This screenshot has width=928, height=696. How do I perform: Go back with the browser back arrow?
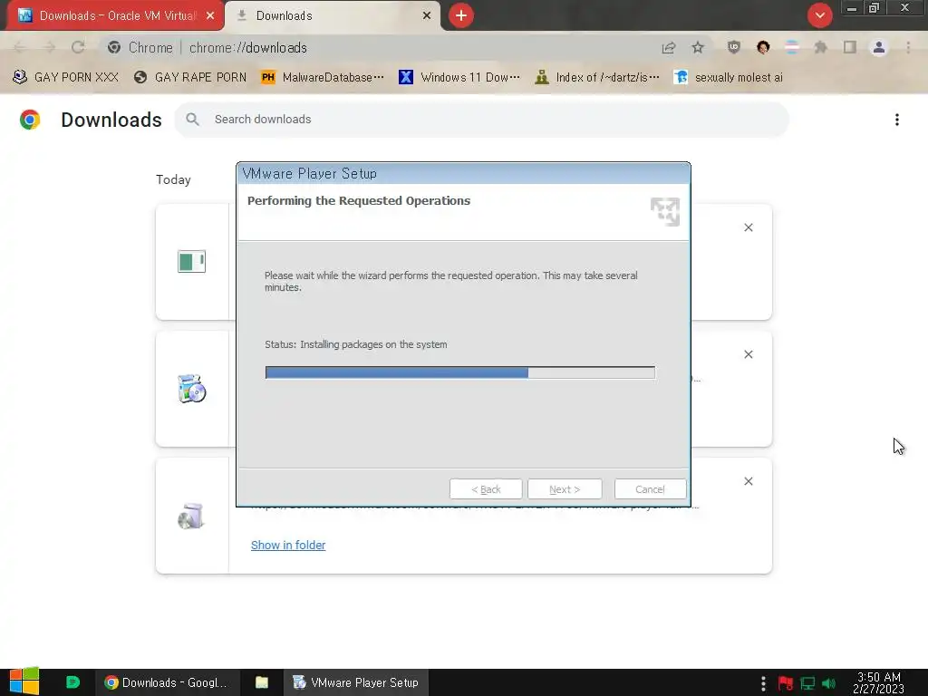tap(20, 47)
